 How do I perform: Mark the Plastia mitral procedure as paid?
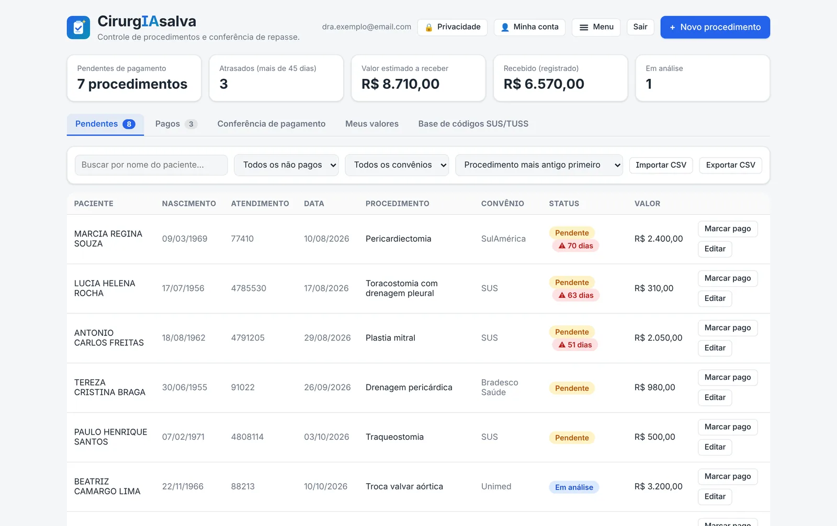[x=728, y=328]
